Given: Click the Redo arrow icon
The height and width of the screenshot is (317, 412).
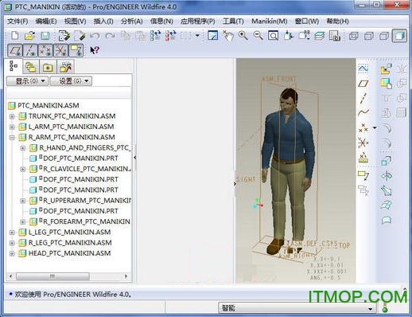Looking at the screenshot, I should point(110,36).
